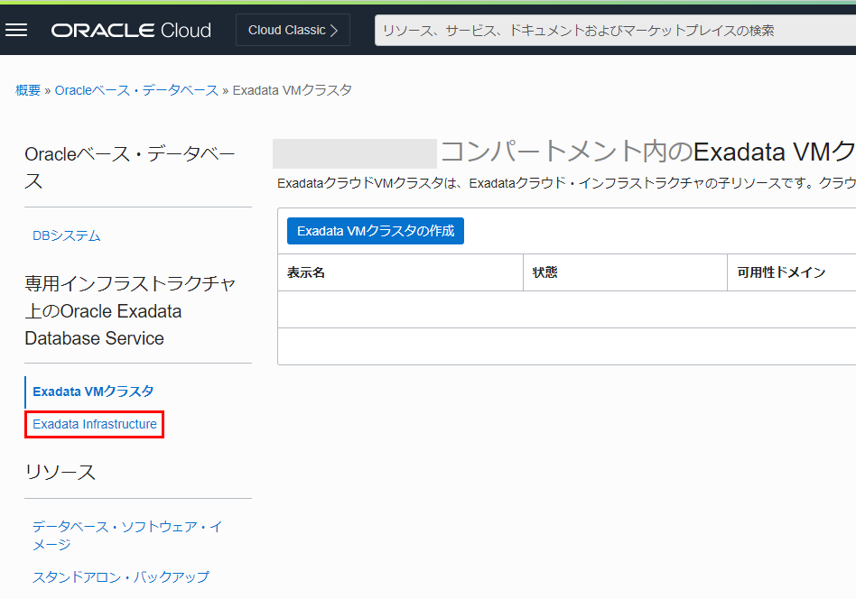Viewport: 856px width, 599px height.
Task: Sort by 可用性ドメイン column header
Action: tap(781, 272)
